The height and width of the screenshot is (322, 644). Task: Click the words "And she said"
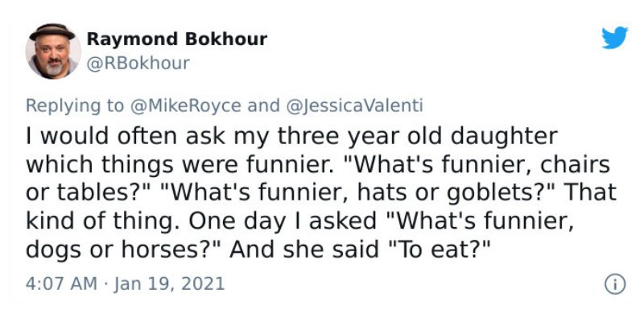pyautogui.click(x=304, y=250)
